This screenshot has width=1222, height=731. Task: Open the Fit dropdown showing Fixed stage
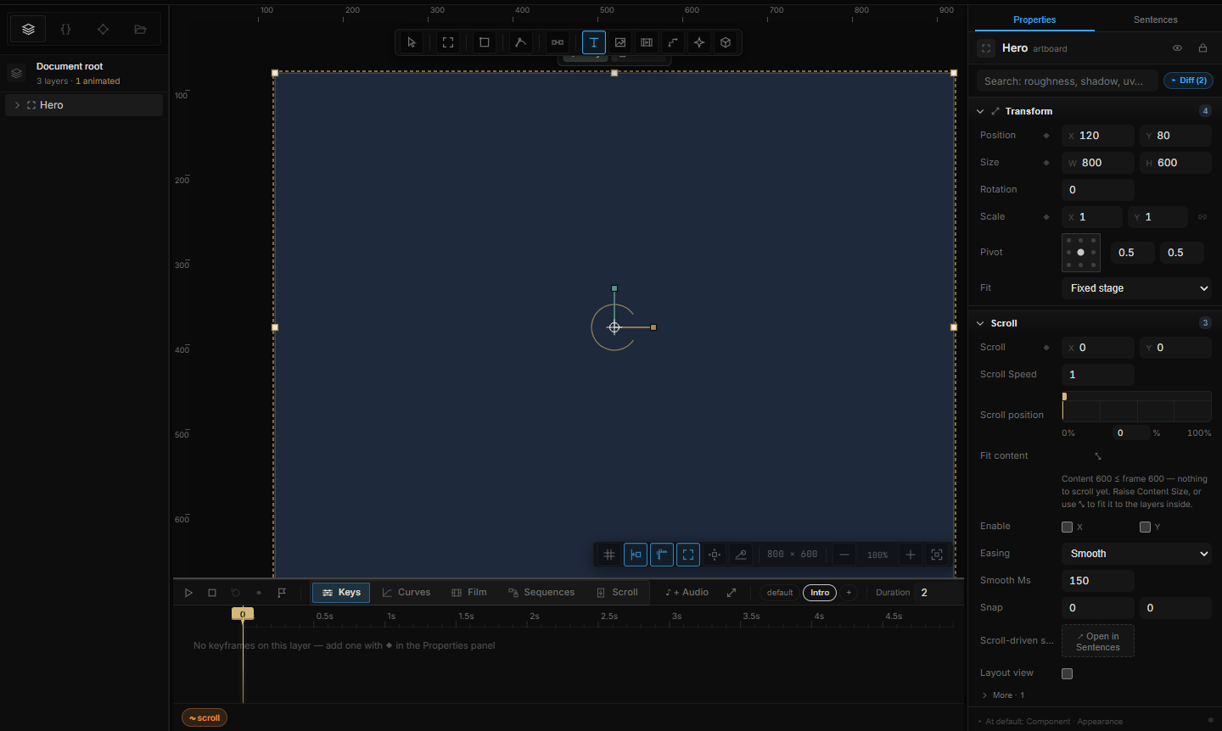1136,288
